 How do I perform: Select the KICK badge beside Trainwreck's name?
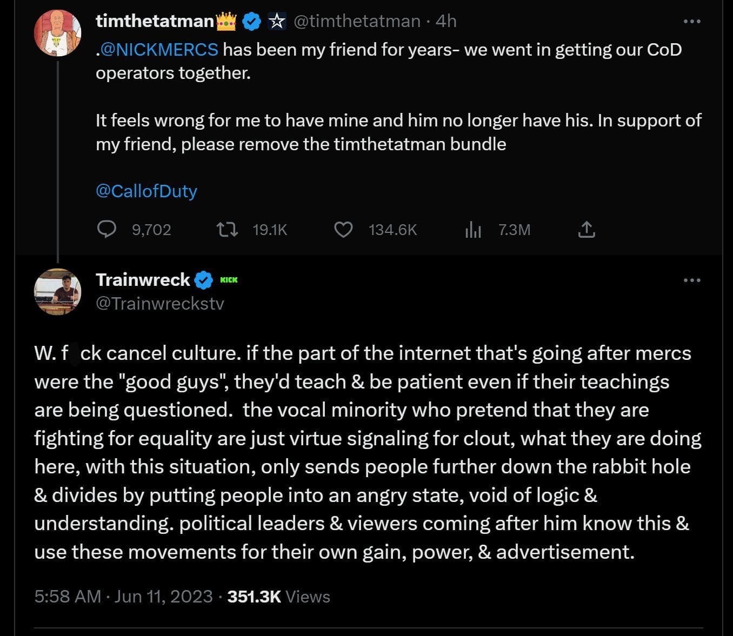pyautogui.click(x=229, y=280)
